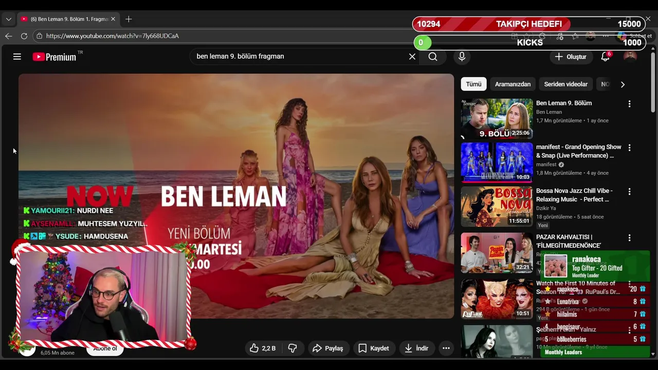The width and height of the screenshot is (658, 370).
Task: Dislike the video with thumbs down
Action: 293,348
